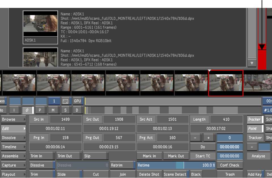Click the offset value field showing 0
272x178 pixels.
click(x=230, y=138)
